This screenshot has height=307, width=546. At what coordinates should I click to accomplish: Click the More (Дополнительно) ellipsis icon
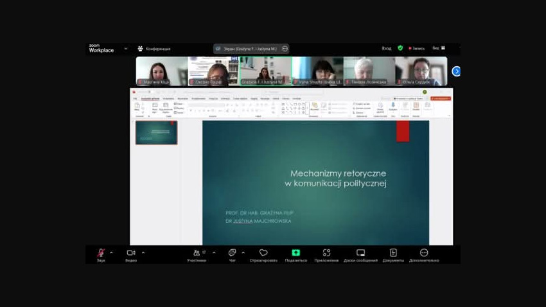pos(423,253)
